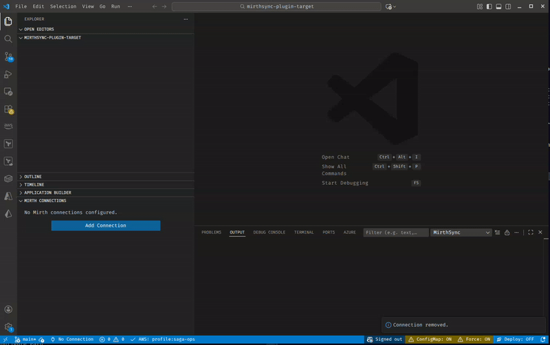This screenshot has height=345, width=550.
Task: Click the errors and warnings count in status bar
Action: tap(112, 340)
